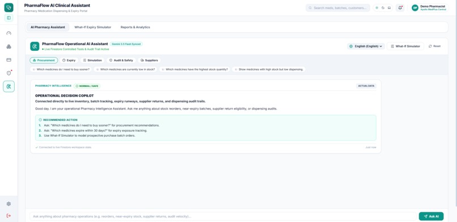This screenshot has height=222, width=457.
Task: Switch to system theme monitor icon
Action: point(389,8)
